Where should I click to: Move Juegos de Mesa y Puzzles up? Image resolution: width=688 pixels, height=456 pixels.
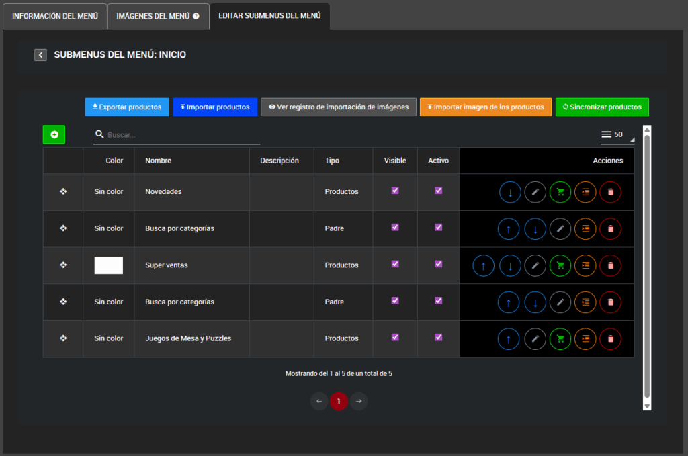point(509,339)
